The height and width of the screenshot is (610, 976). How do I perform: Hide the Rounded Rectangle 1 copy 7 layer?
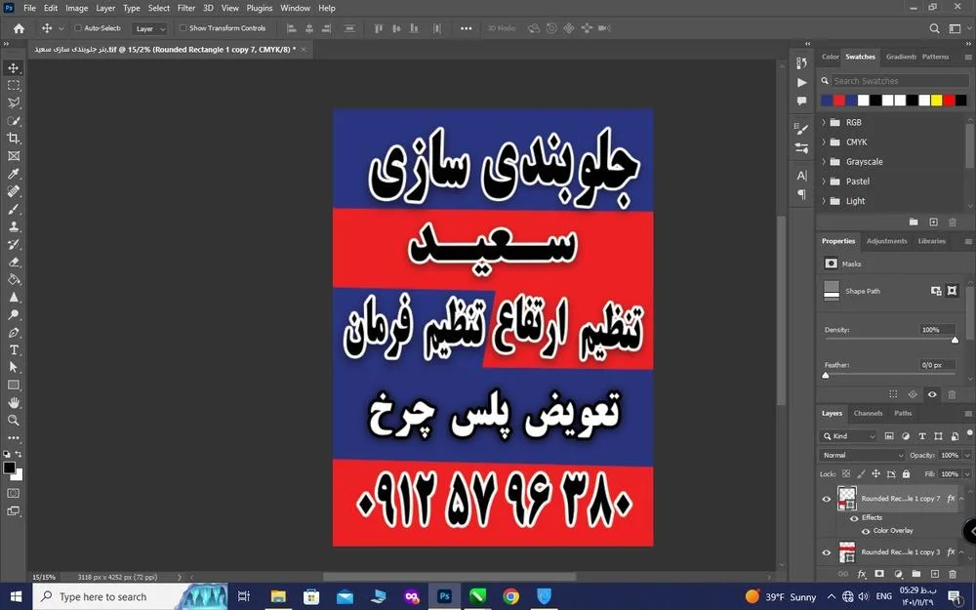pos(827,499)
